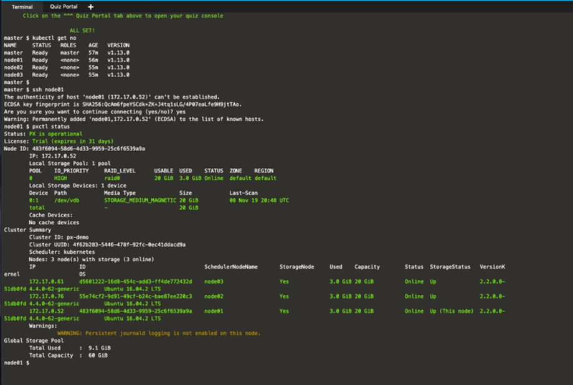Select node ID d5601222-16d8-454c-add3
Image resolution: width=573 pixels, height=385 pixels.
[x=136, y=282]
